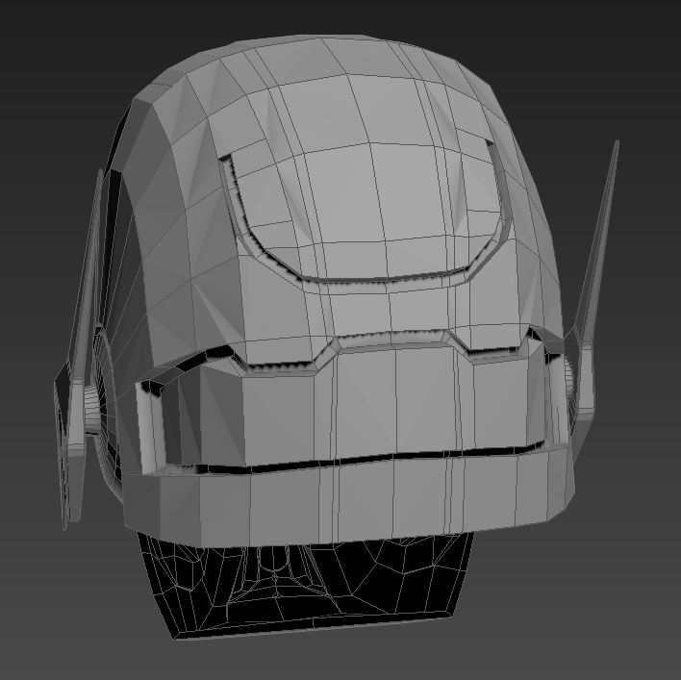
Task: Select the recessed panel on the helmet dome
Action: pyautogui.click(x=365, y=211)
